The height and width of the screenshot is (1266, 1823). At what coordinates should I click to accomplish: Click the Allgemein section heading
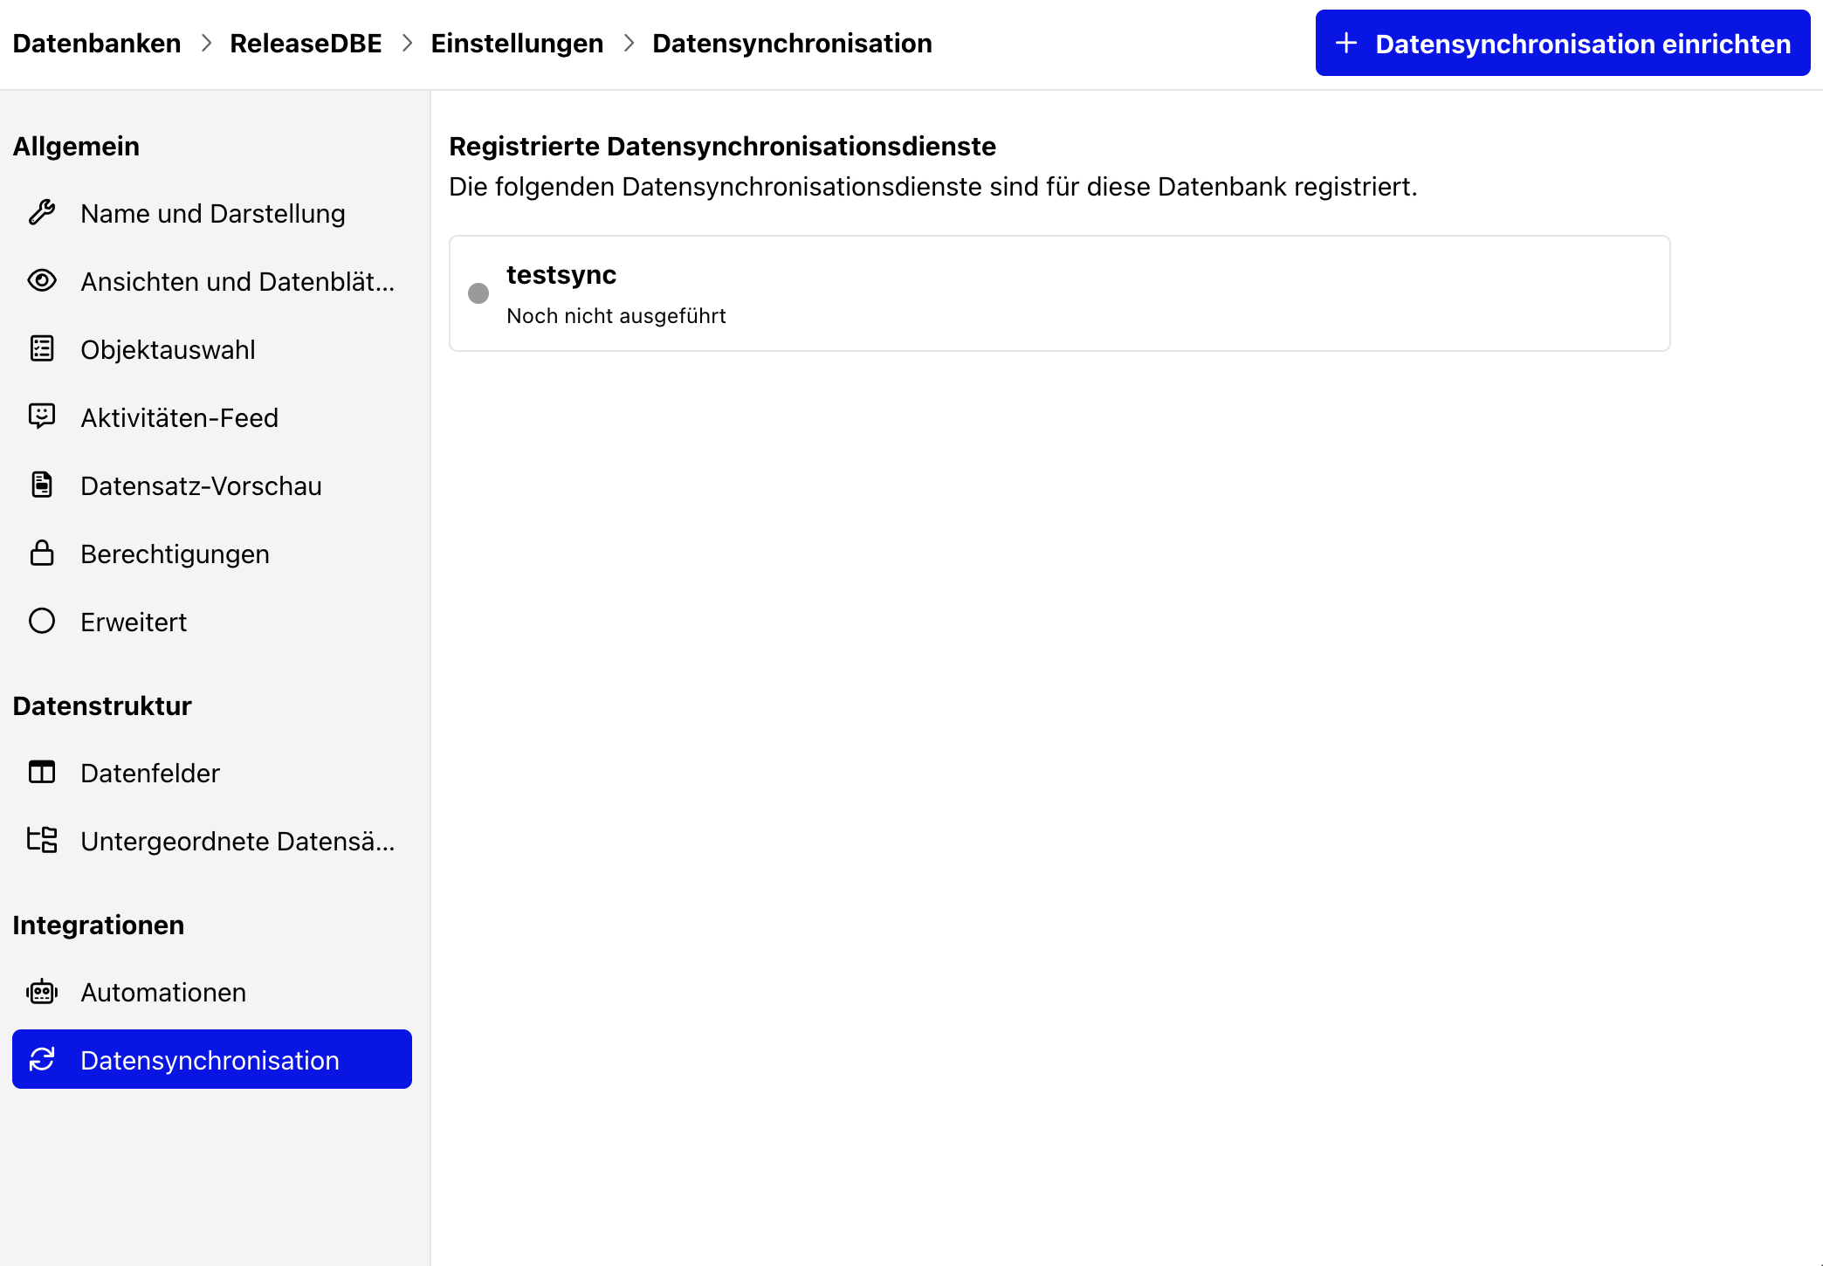tap(76, 146)
